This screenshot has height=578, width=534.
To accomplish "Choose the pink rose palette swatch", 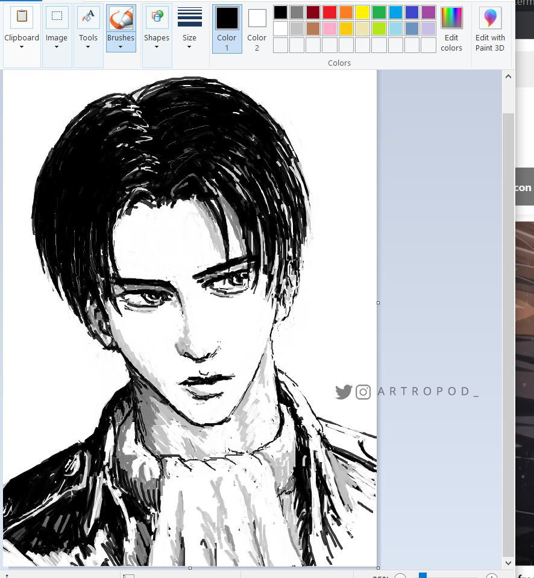I will click(330, 28).
